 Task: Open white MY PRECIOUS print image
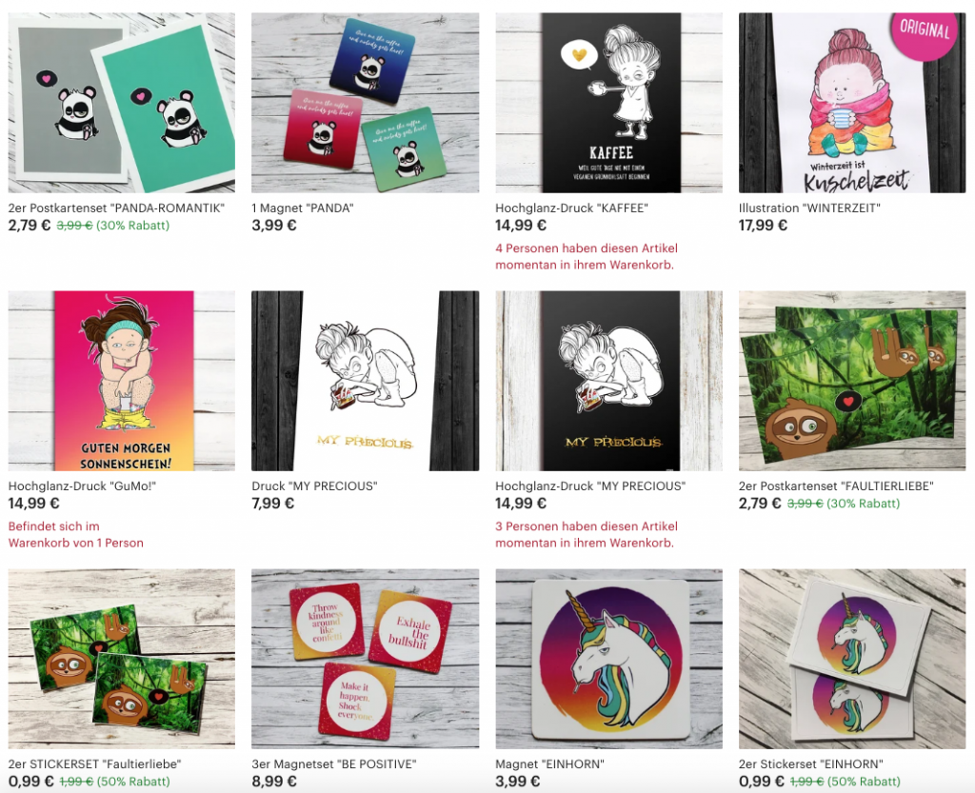point(365,381)
